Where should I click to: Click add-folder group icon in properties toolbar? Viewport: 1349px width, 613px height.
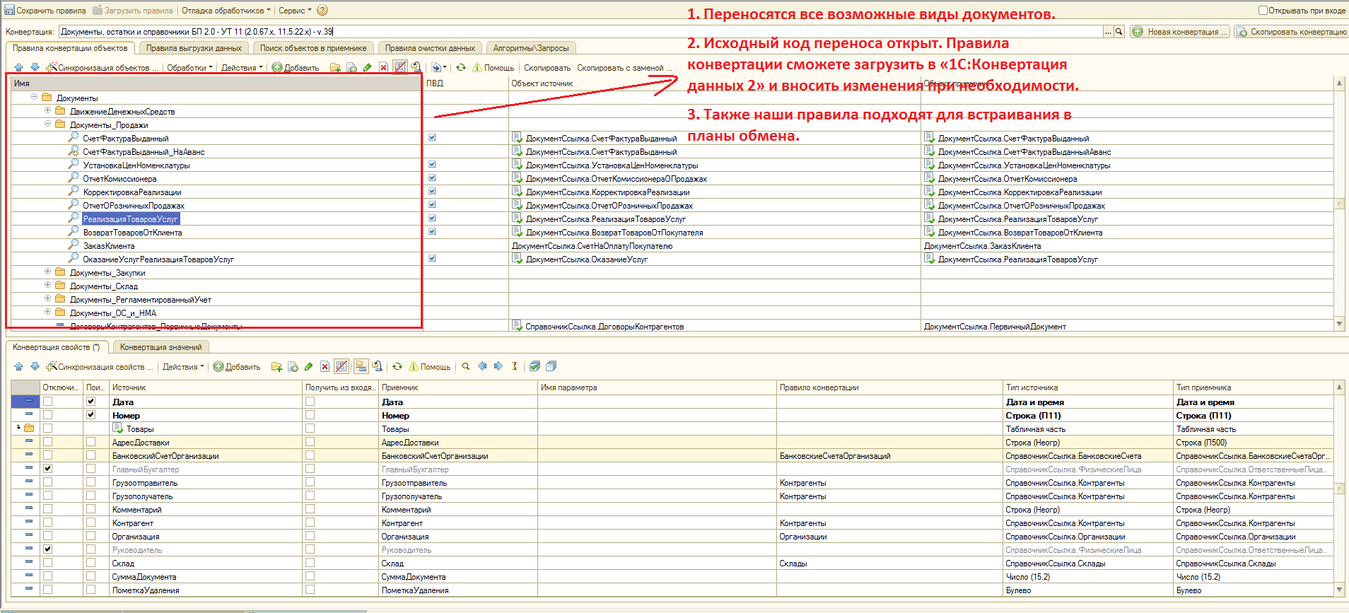(277, 366)
